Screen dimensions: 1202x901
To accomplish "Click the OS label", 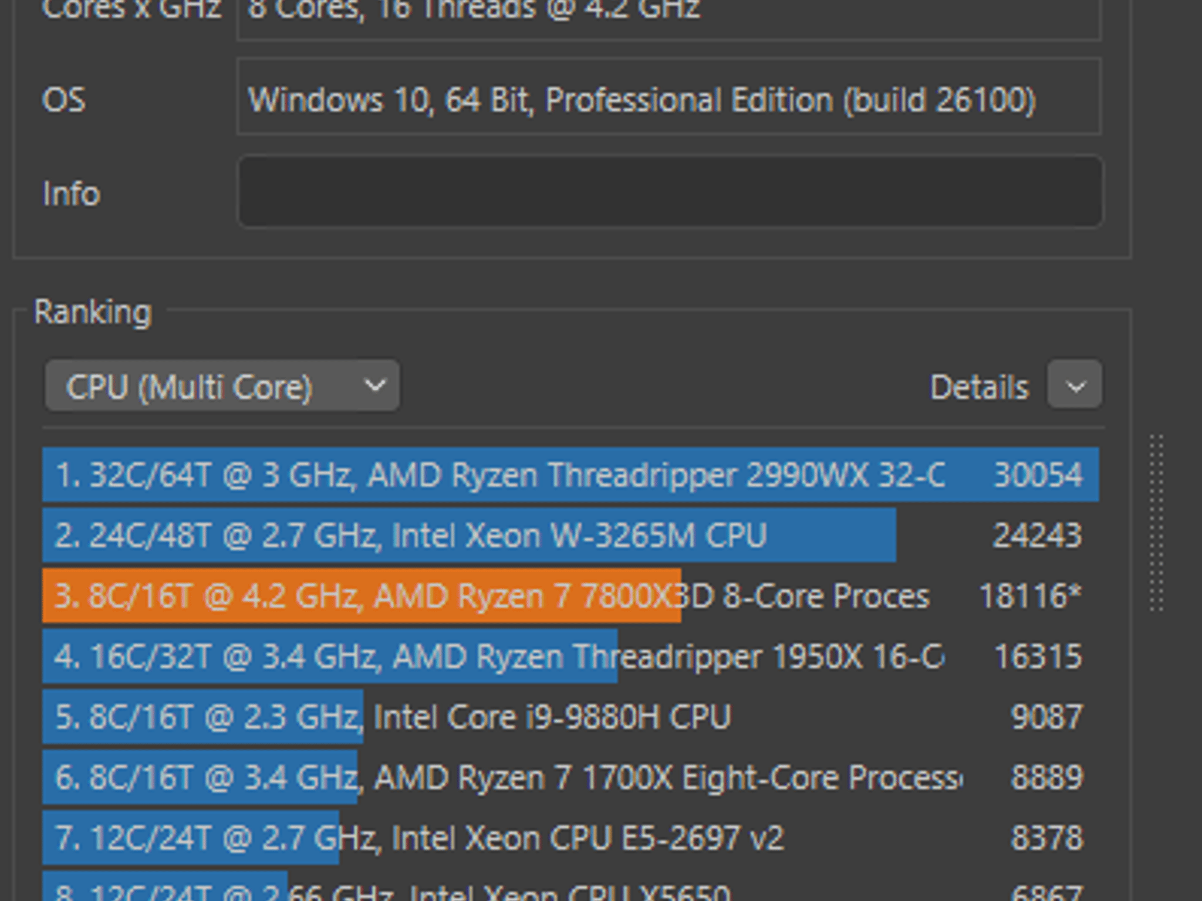I will [x=63, y=100].
